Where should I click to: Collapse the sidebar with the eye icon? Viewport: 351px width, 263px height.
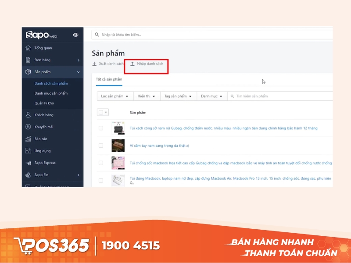[75, 35]
